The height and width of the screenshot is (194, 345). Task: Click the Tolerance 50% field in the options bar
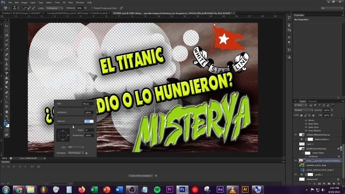coord(80,8)
